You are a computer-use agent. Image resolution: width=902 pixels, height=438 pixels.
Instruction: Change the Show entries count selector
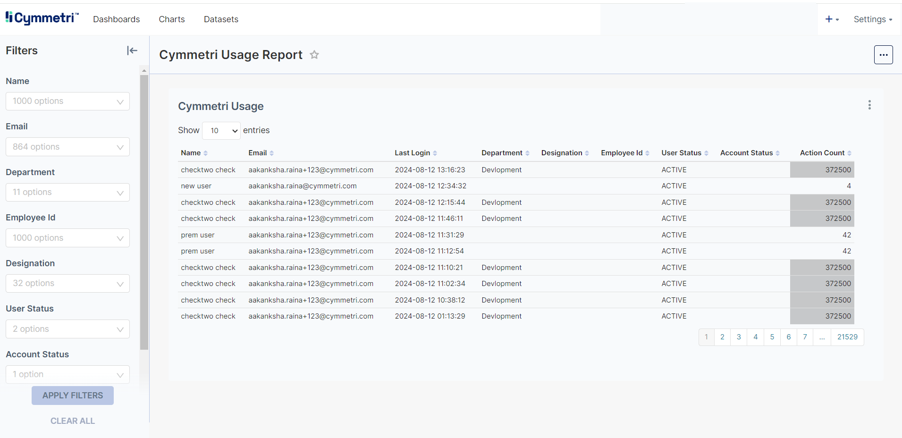[221, 131]
